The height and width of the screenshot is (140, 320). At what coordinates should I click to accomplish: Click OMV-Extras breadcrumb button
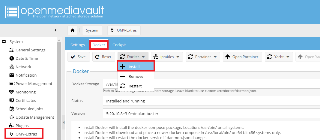click(124, 30)
